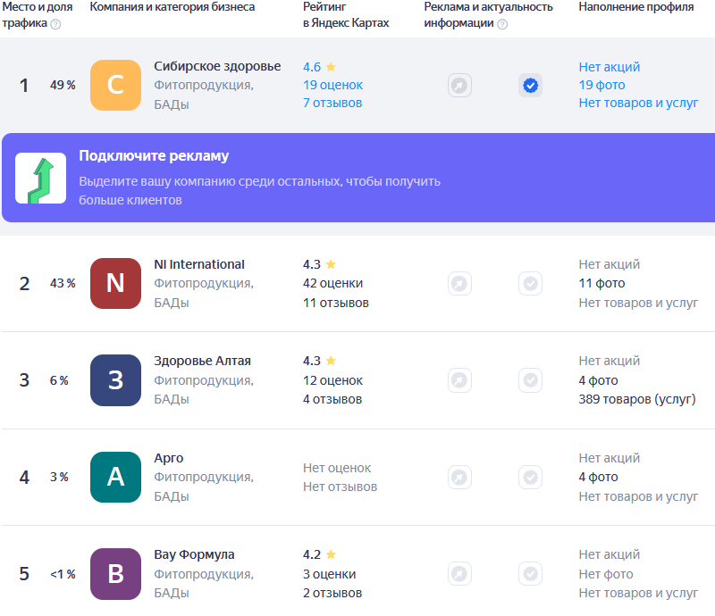Click the verified checkmark icon in NI International row
This screenshot has width=715, height=616.
tap(530, 283)
